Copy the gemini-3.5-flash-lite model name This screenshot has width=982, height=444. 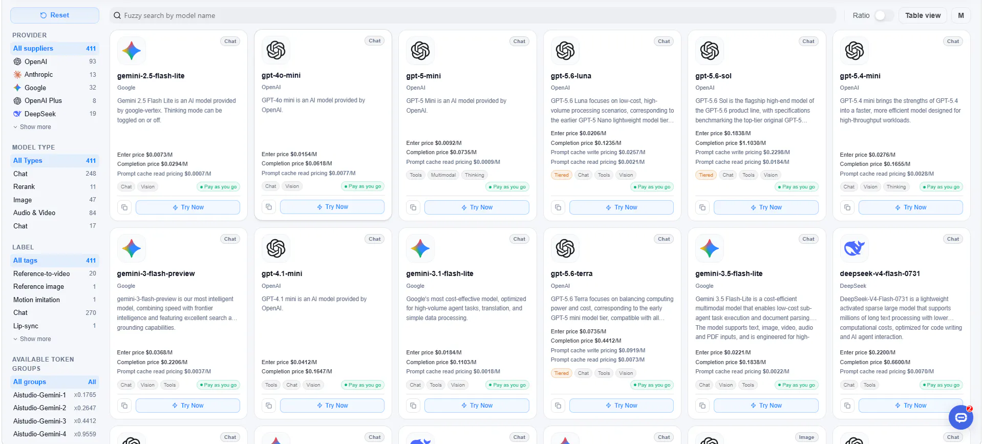(x=702, y=406)
